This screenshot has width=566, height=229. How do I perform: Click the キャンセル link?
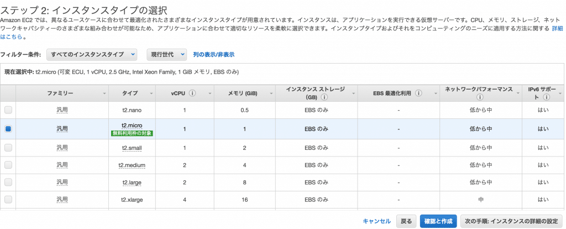[376, 221]
